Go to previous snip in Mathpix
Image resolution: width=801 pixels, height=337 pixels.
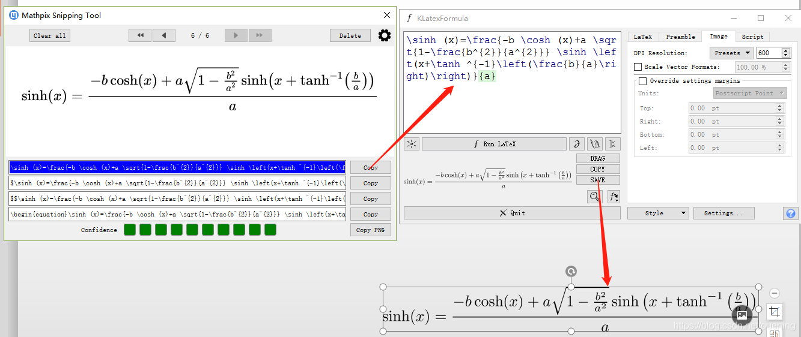[164, 35]
